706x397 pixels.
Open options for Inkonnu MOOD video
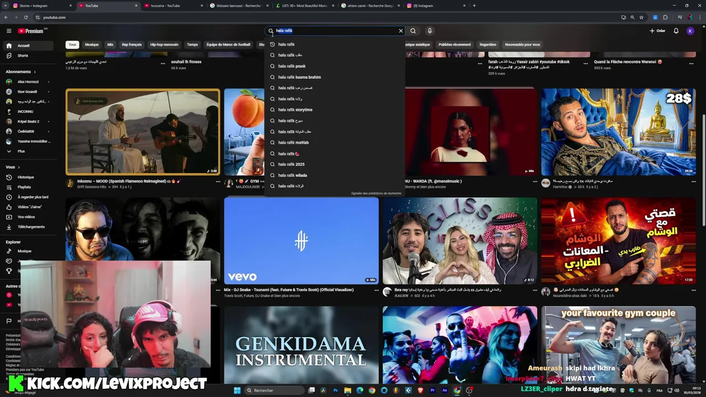[218, 181]
